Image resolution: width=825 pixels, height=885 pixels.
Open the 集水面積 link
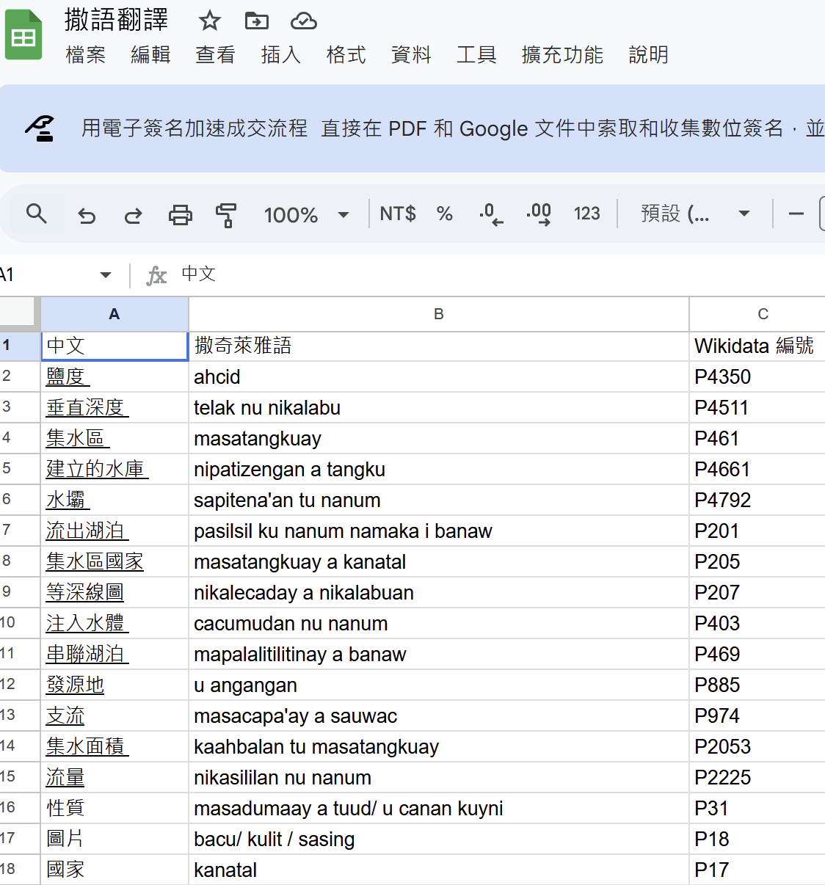87,746
